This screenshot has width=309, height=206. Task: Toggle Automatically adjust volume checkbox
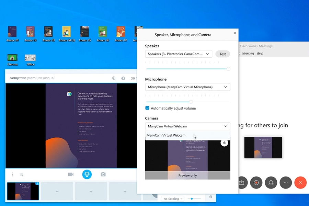[x=147, y=108]
